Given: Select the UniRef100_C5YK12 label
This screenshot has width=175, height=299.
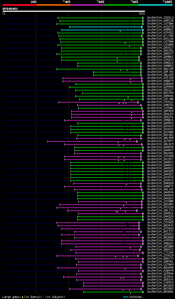Looking at the screenshot, I should [x=160, y=102].
